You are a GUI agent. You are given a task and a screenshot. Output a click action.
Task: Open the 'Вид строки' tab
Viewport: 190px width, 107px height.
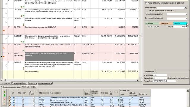click(32, 83)
